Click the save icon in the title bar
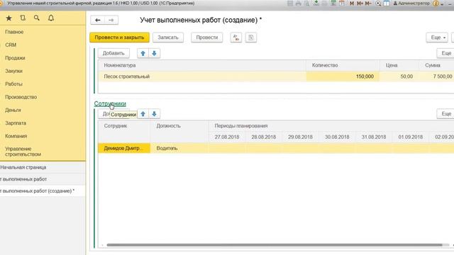This screenshot has width=454, height=255. click(x=290, y=3)
